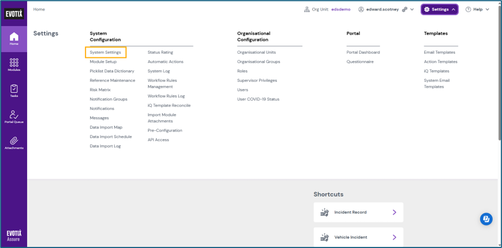Viewport: 502px width, 248px height.
Task: Open the Attachments paperclip icon
Action: [14, 142]
